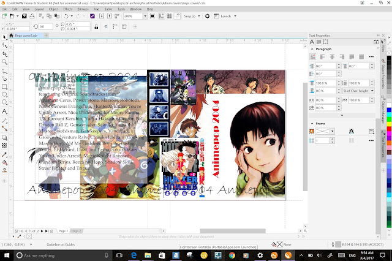Open the zoom level dropdown
The height and width of the screenshot is (261, 392).
click(x=145, y=17)
